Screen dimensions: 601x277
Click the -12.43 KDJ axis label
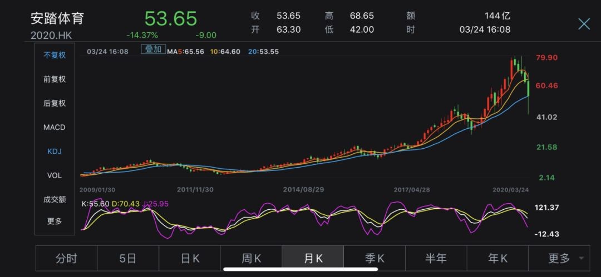(x=546, y=234)
